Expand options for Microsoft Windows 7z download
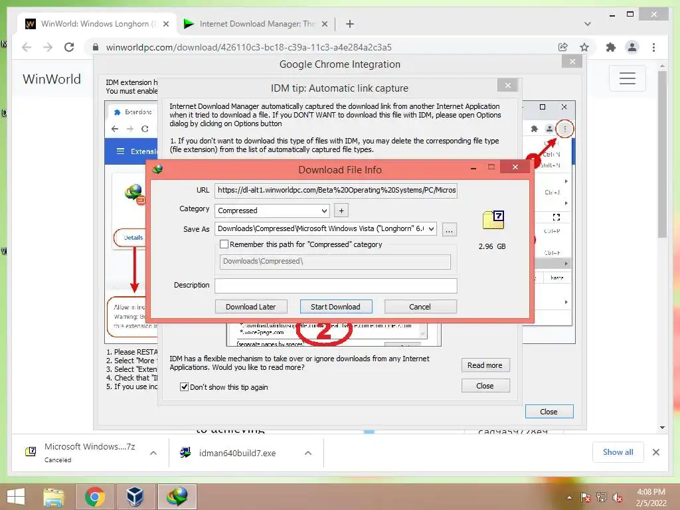The width and height of the screenshot is (680, 510). coord(153,453)
